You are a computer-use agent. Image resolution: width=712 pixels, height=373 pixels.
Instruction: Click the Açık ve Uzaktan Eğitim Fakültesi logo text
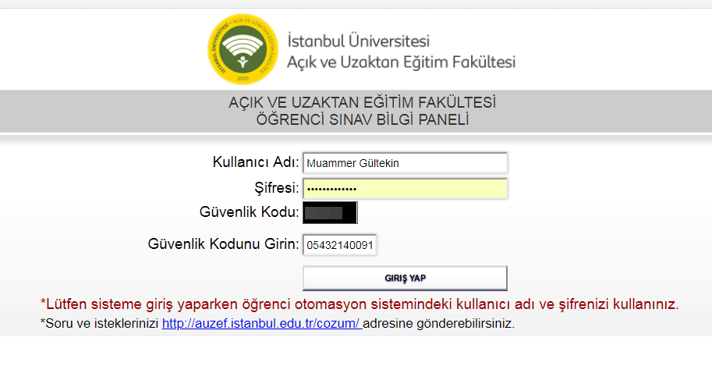click(x=401, y=62)
